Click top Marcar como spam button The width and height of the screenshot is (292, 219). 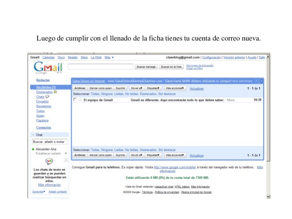(101, 88)
